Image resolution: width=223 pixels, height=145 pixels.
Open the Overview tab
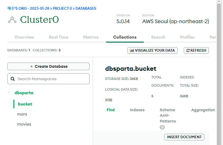[x=24, y=37]
